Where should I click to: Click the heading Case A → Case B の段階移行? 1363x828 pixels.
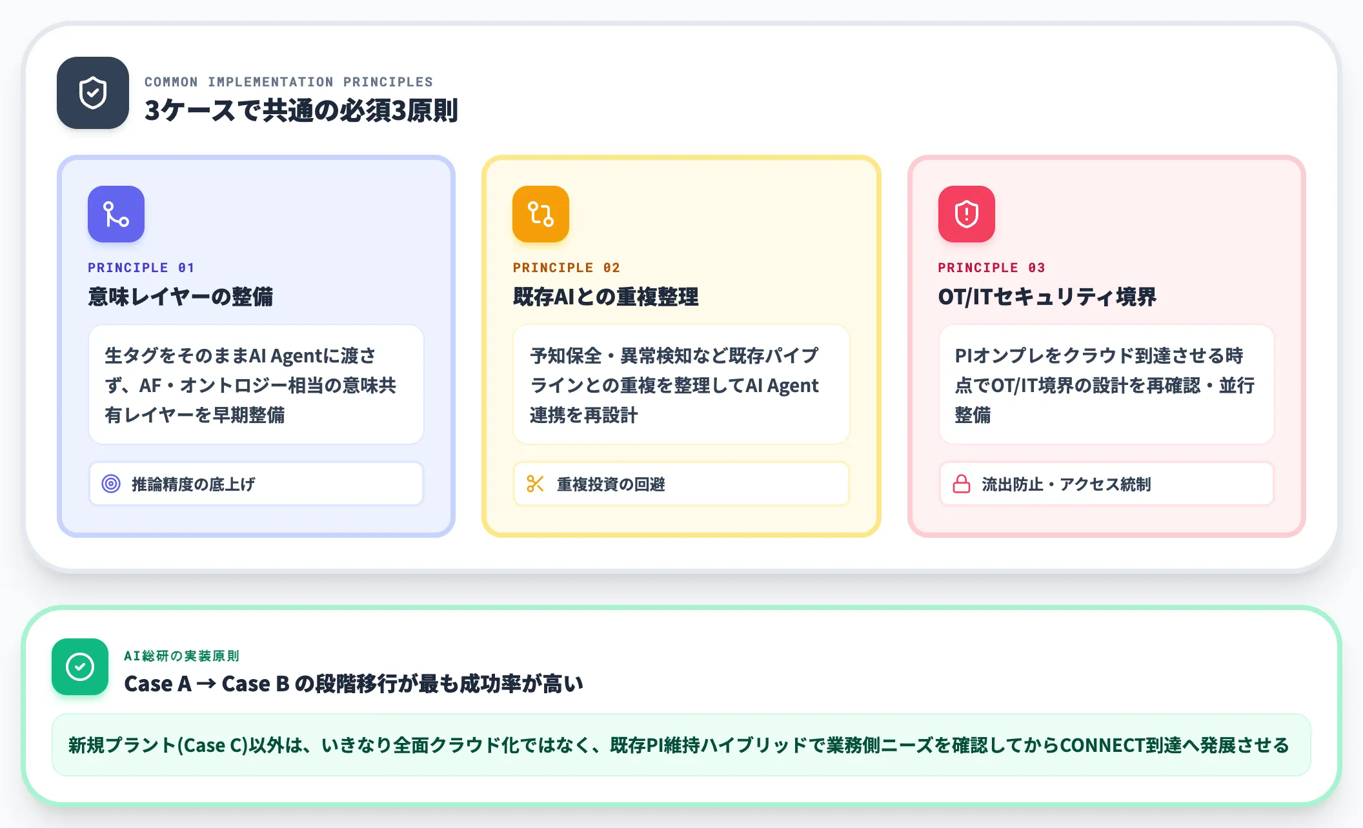coord(353,684)
